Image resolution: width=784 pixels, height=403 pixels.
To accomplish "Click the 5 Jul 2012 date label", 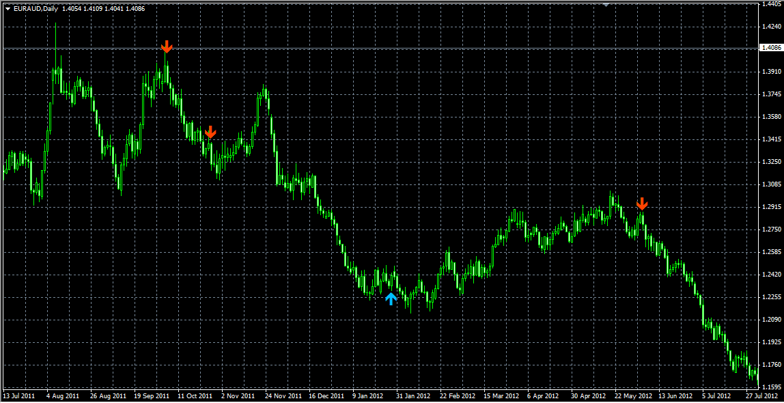I will (718, 396).
